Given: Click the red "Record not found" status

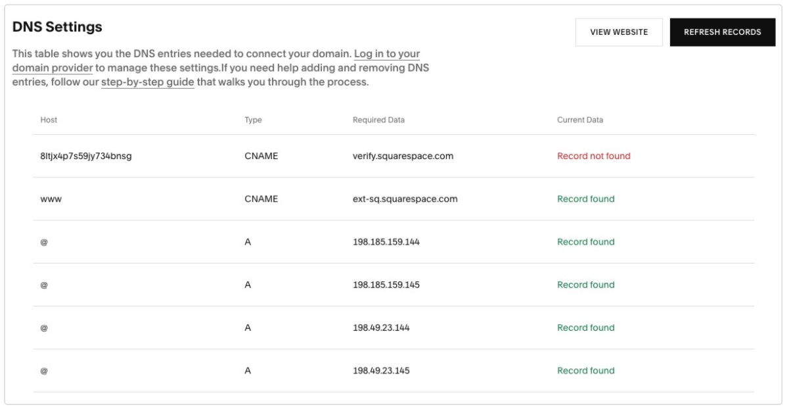Looking at the screenshot, I should (x=593, y=157).
